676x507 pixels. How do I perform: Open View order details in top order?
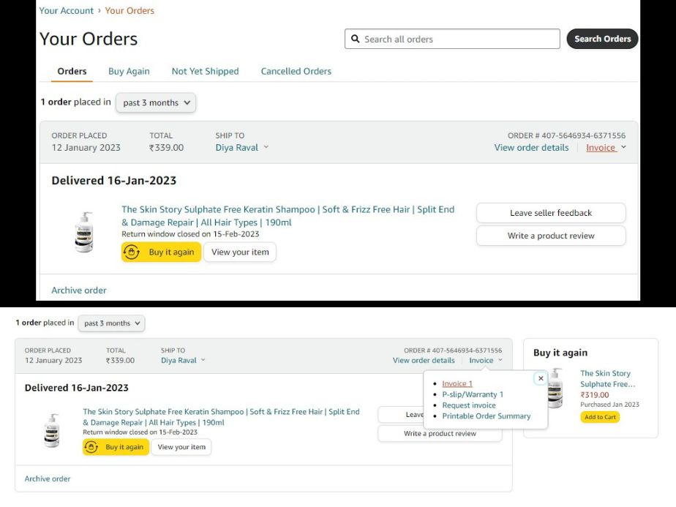click(532, 148)
